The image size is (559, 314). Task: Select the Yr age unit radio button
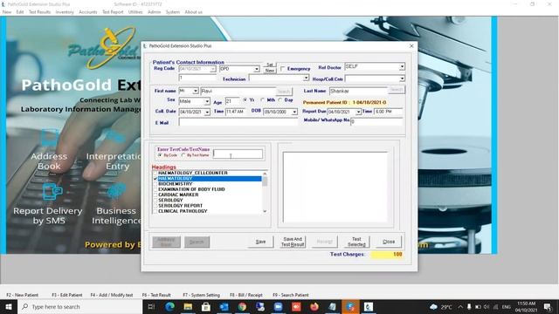coord(245,100)
